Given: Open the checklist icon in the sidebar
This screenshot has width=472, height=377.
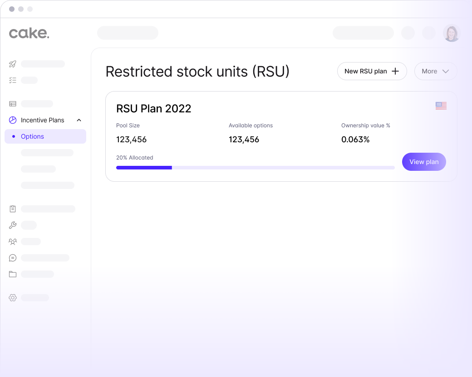Looking at the screenshot, I should click(12, 80).
